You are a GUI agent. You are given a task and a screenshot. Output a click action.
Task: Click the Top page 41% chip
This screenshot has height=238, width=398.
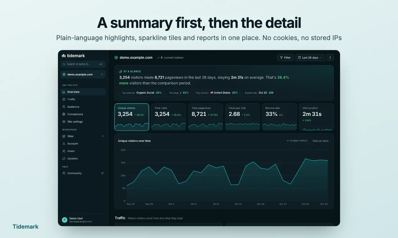point(179,93)
